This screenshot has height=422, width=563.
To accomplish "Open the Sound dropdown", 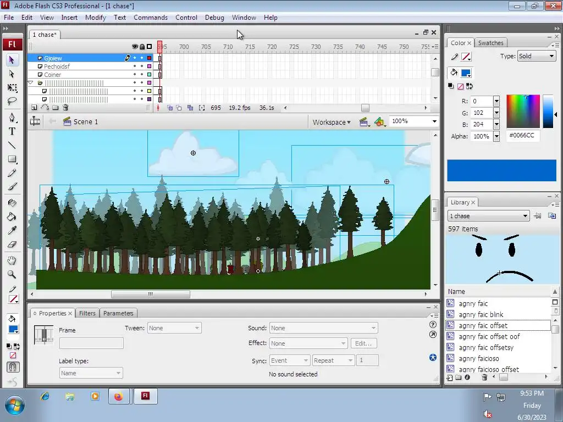I will 323,328.
